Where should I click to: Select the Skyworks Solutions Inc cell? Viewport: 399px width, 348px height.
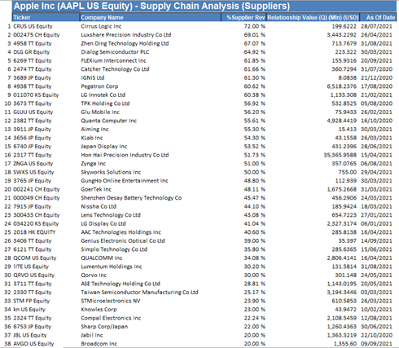coord(111,172)
